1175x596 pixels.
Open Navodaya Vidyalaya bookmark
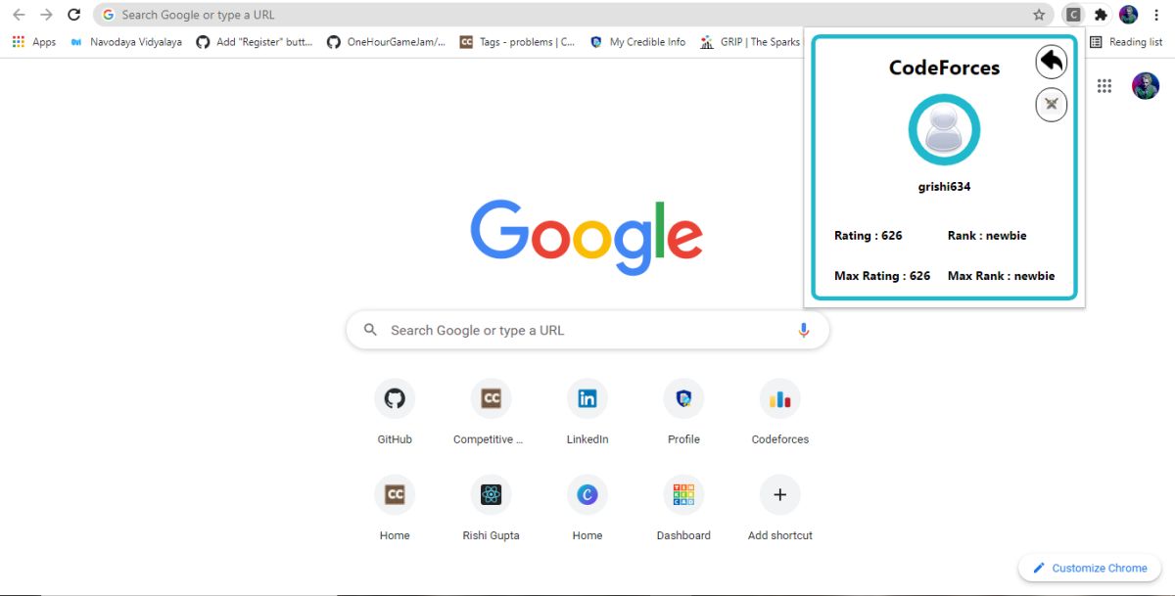(126, 42)
